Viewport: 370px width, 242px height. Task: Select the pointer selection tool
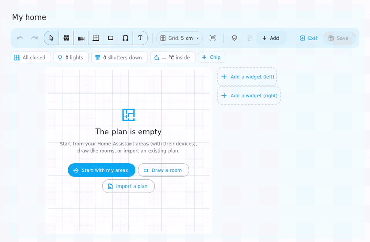[x=51, y=38]
